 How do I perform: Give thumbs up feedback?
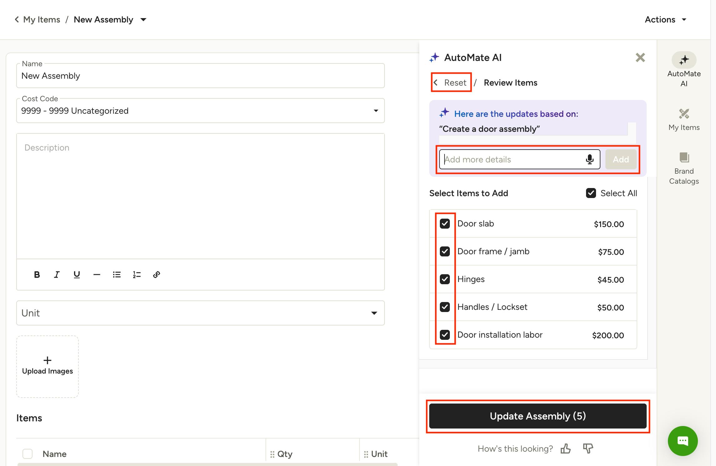pos(565,449)
